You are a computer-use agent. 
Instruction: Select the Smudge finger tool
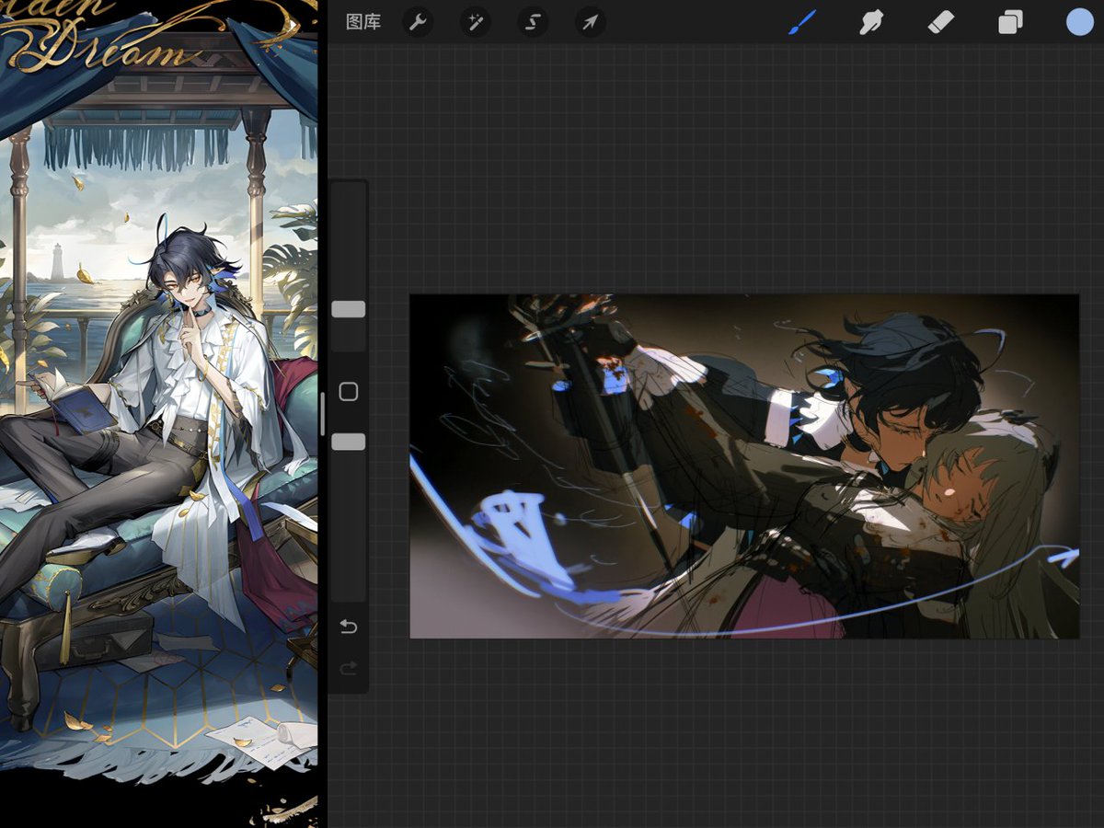pos(870,22)
